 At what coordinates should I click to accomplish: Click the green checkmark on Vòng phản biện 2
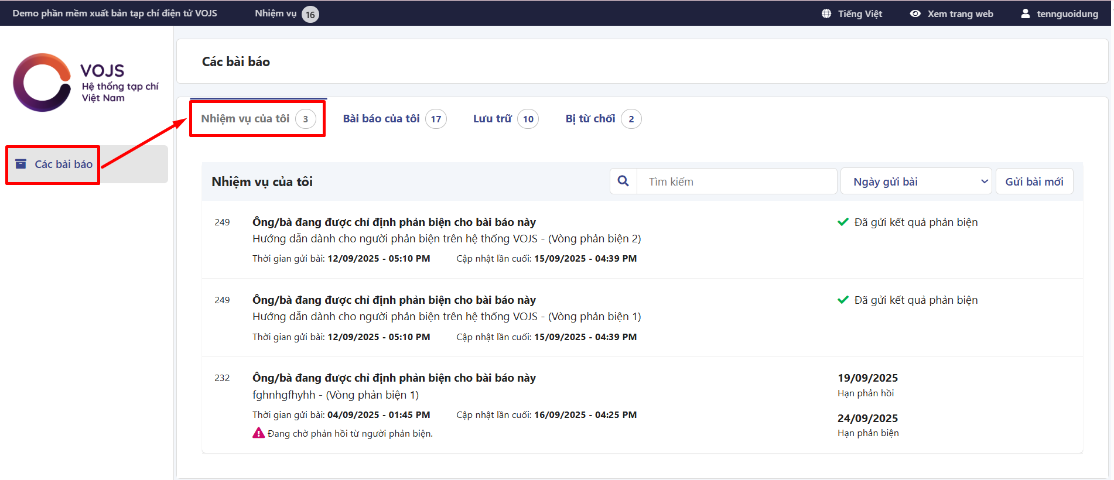(843, 222)
